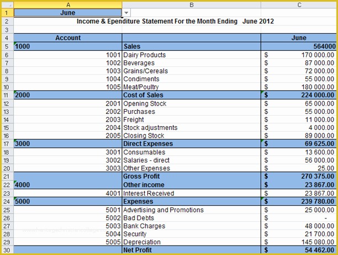This screenshot has height=255, width=338.
Task: Click the Closing Stock cell
Action: click(192, 136)
